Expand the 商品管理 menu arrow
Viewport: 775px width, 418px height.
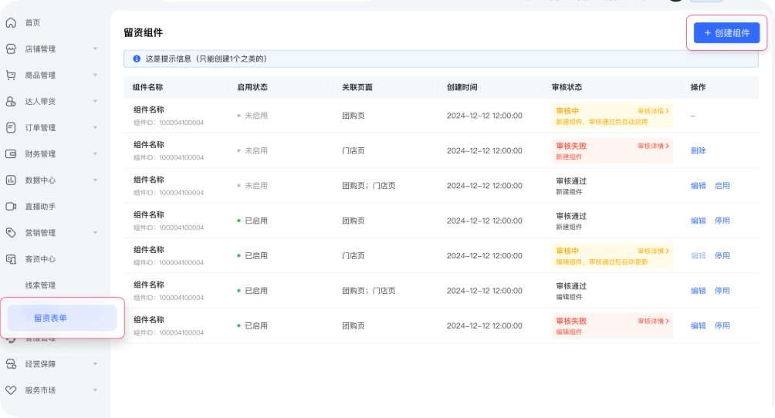[x=95, y=75]
